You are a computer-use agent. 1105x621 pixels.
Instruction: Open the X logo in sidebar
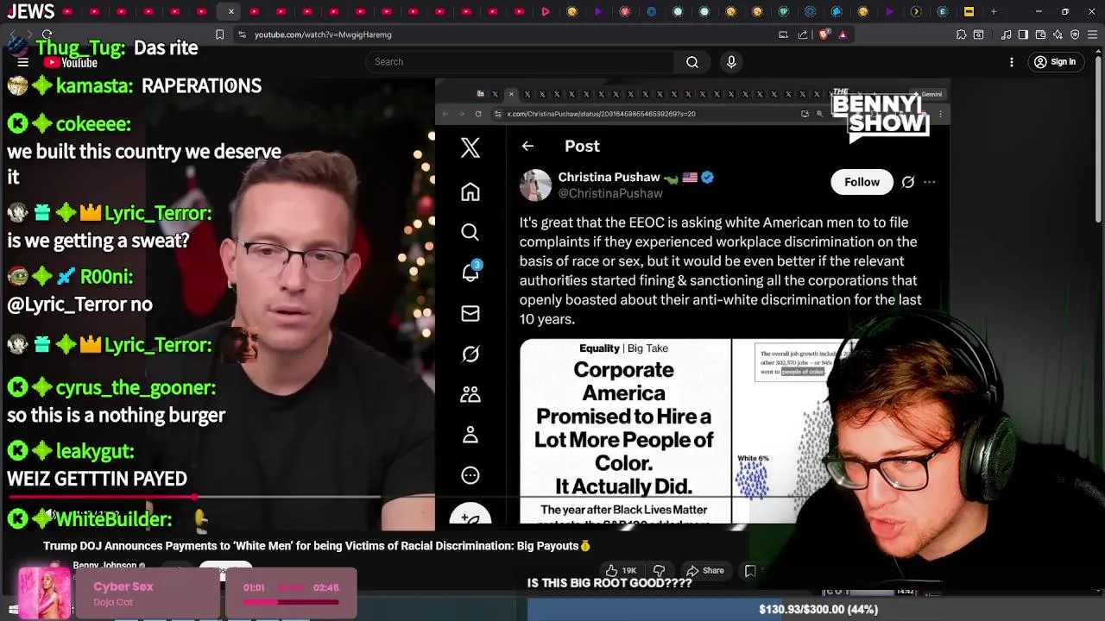pyautogui.click(x=470, y=147)
